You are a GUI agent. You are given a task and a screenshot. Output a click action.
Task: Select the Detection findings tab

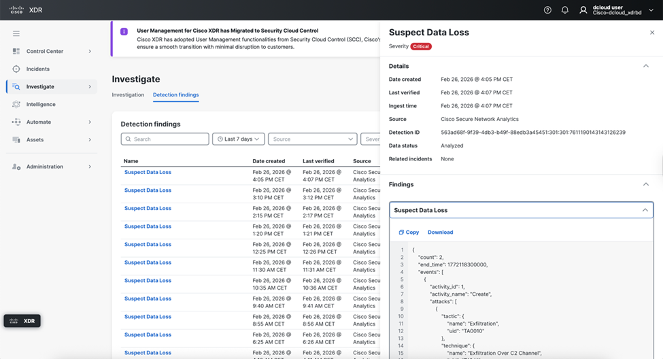(175, 95)
